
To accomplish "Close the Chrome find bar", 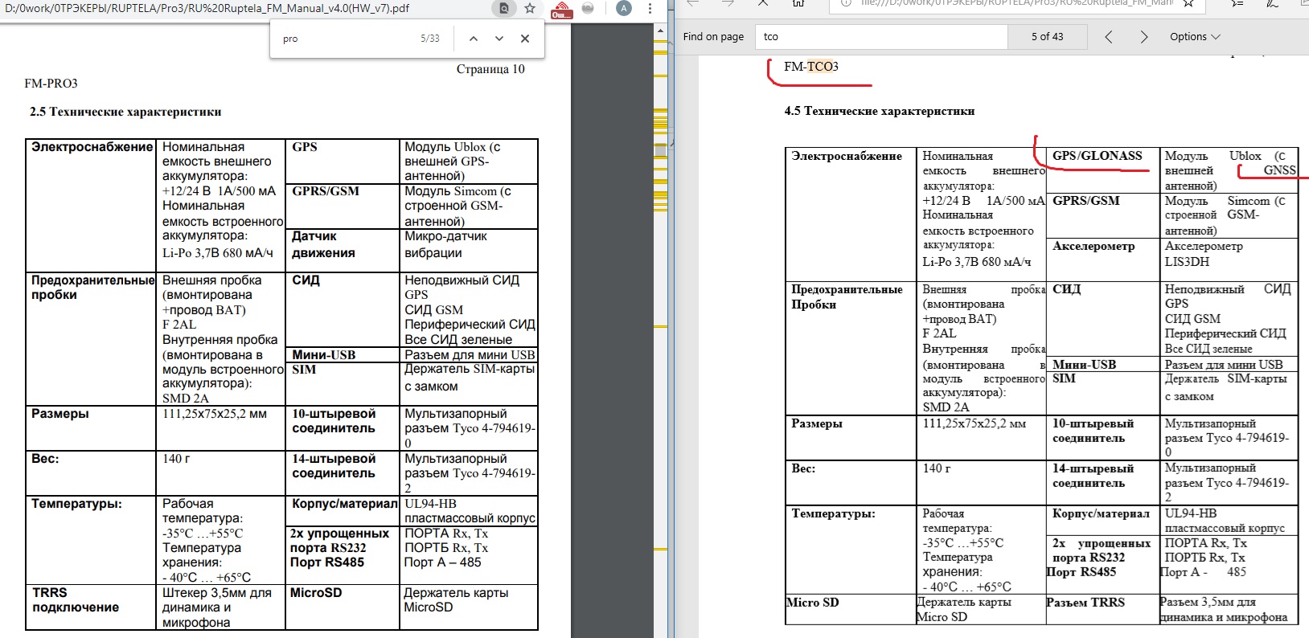I will (x=525, y=39).
